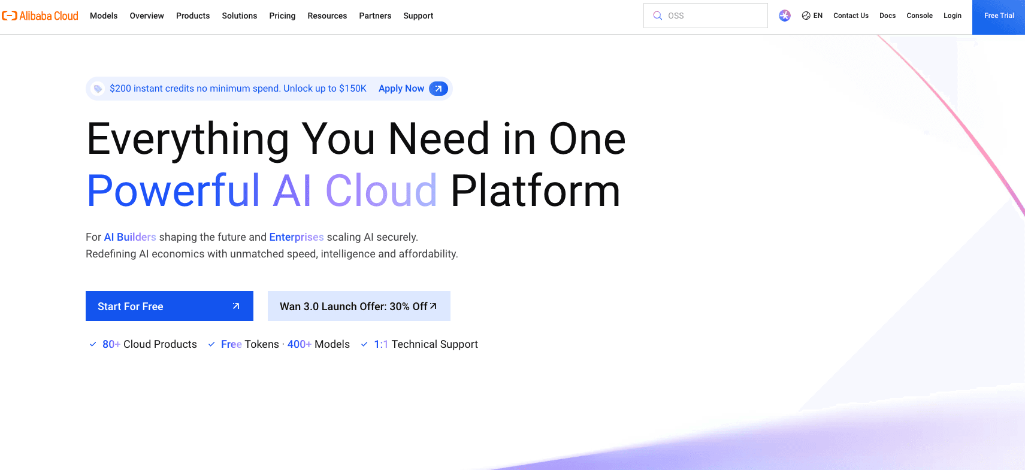This screenshot has height=470, width=1025.
Task: Click the arrow icon on Wan 3.0 offer
Action: click(x=433, y=306)
